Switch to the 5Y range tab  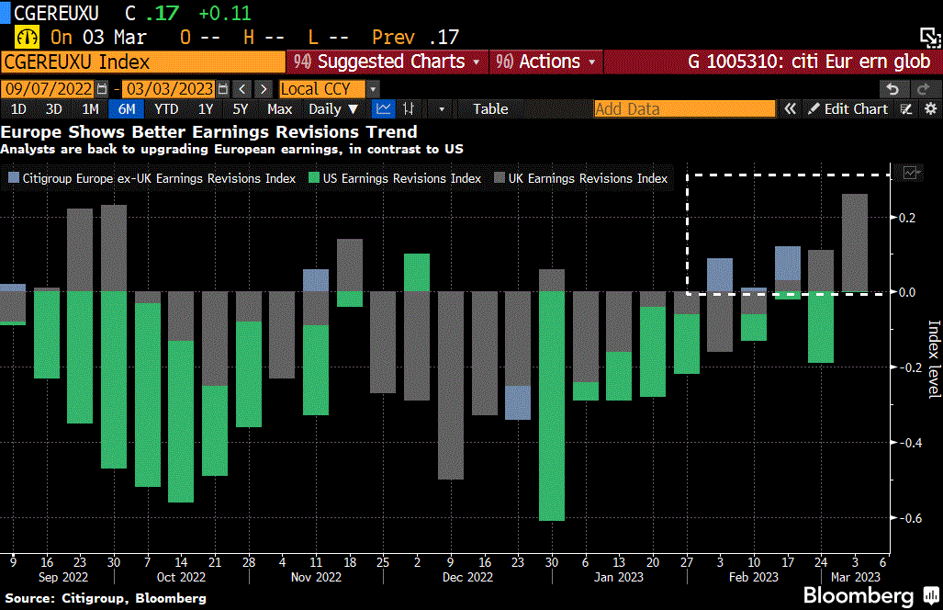[241, 109]
